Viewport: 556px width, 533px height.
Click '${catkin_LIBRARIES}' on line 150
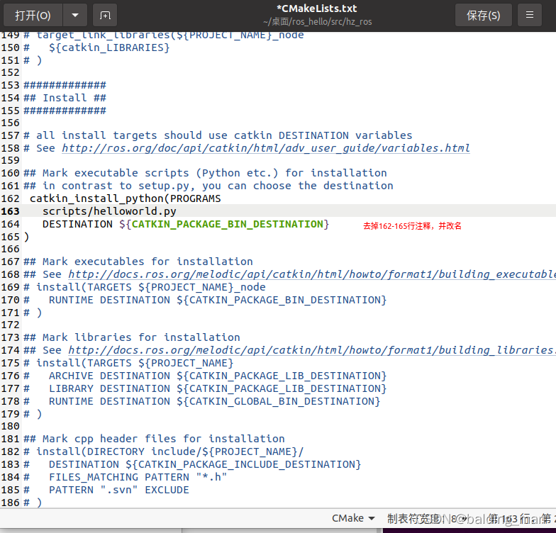109,47
